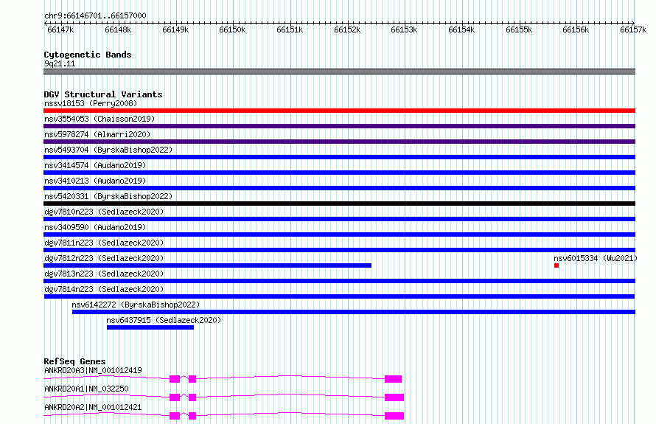
Task: Click the black nsv5420331 variant bar
Action: pos(339,204)
